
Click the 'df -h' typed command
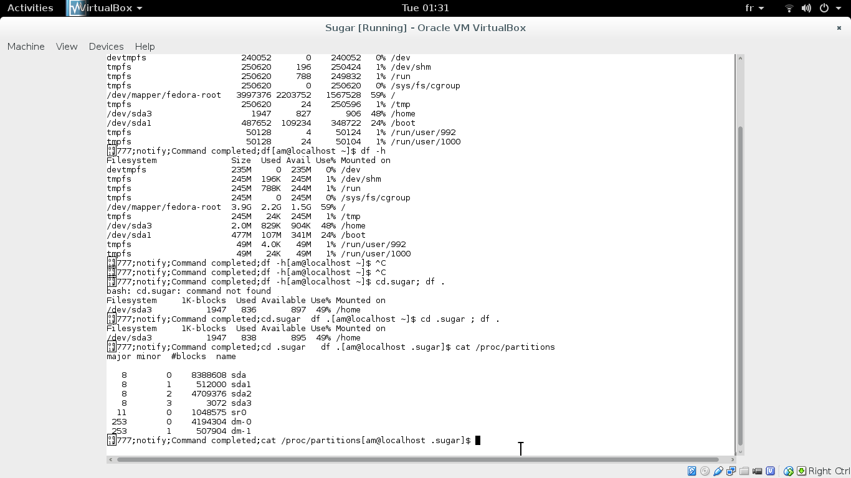click(373, 151)
